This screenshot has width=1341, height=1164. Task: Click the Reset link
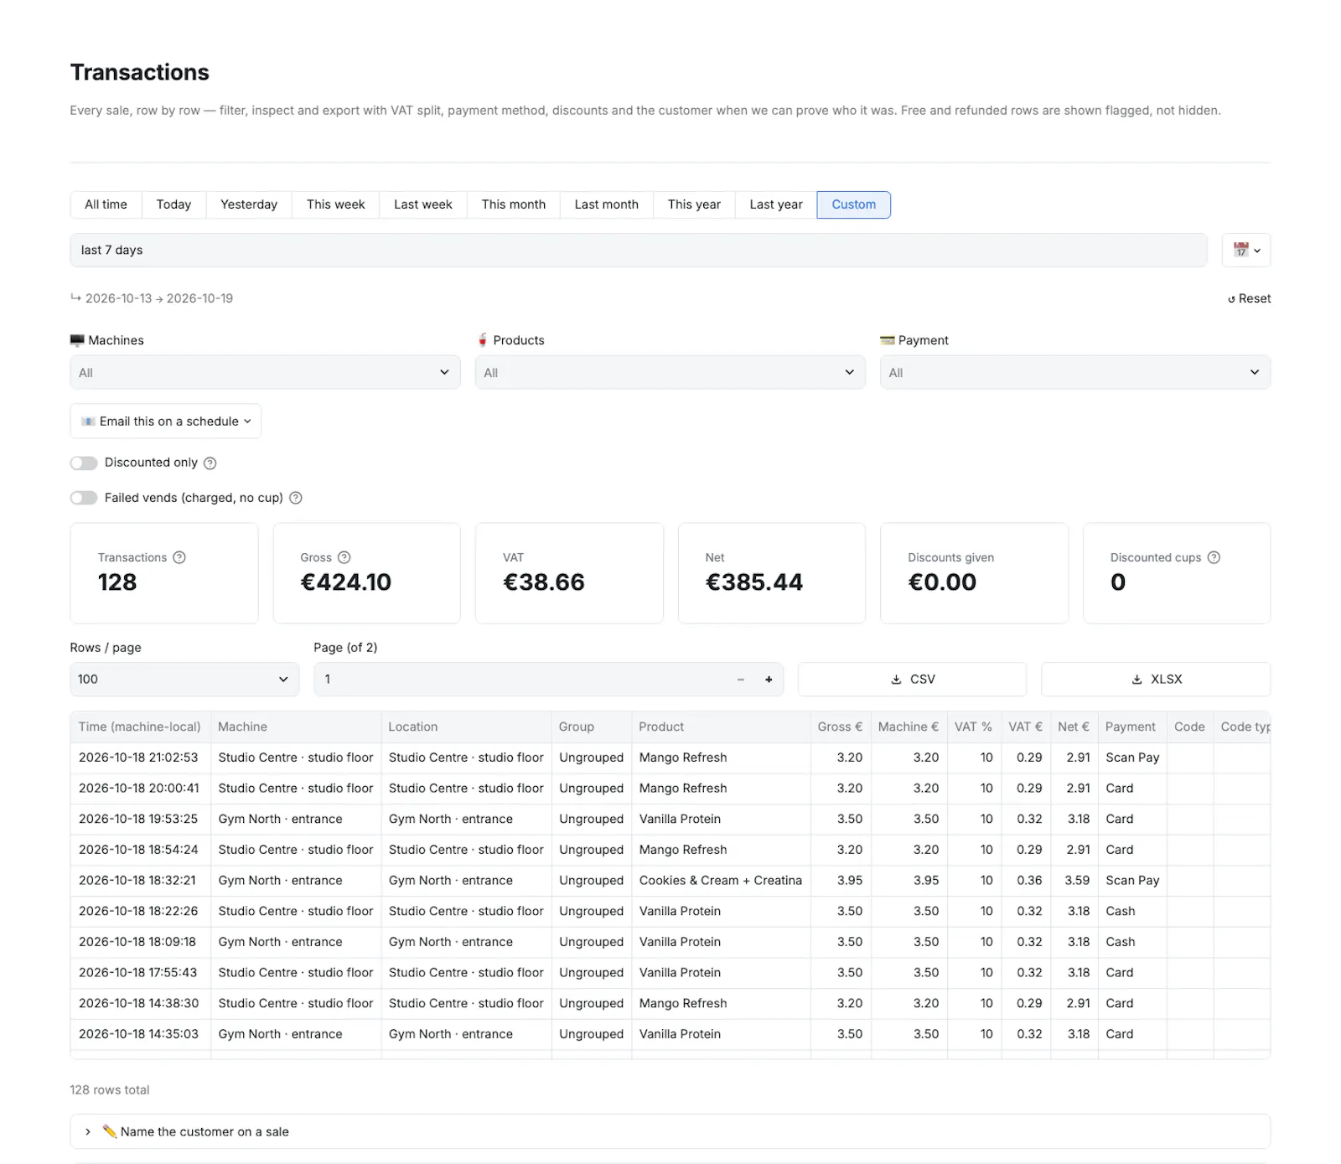point(1249,298)
